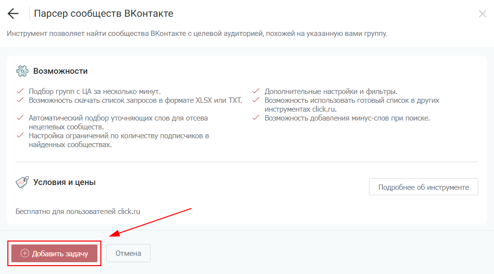Close the parser dialog with the X icon
The height and width of the screenshot is (274, 494).
pyautogui.click(x=482, y=14)
